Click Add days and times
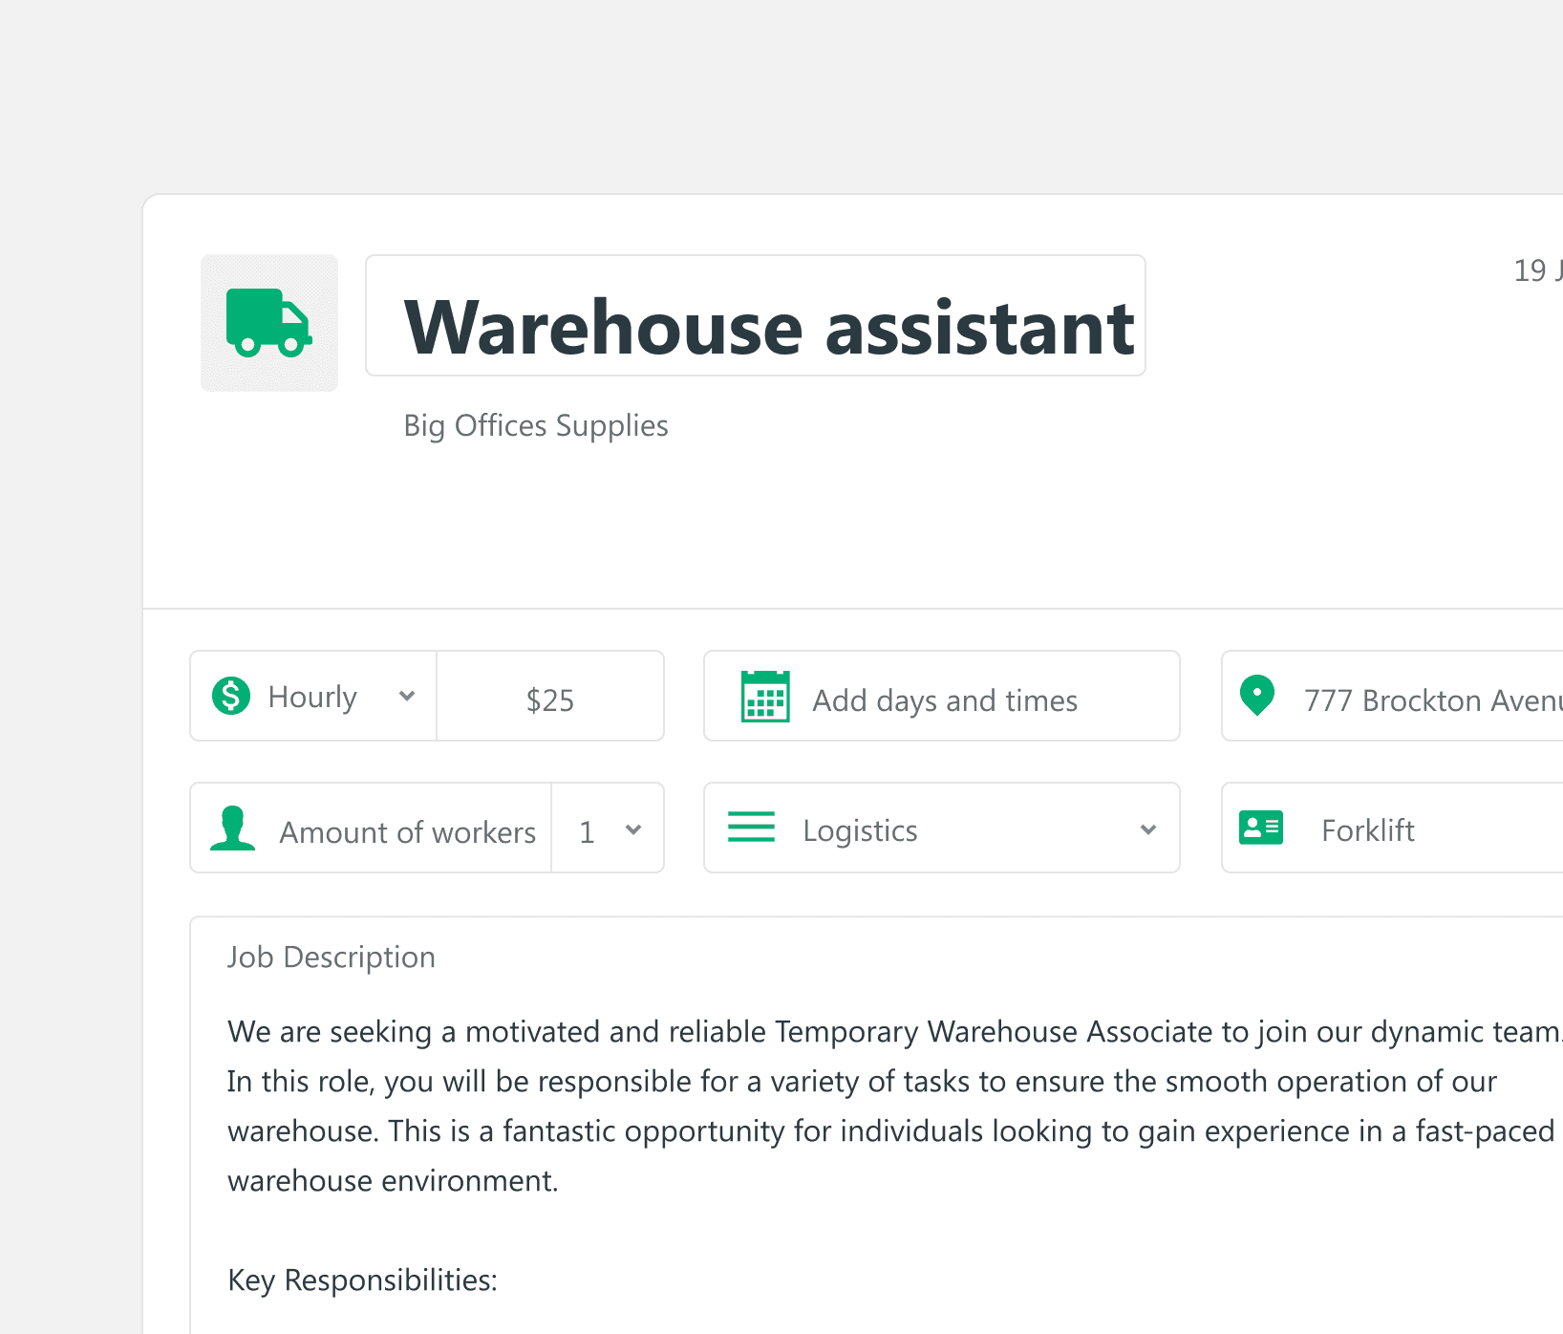This screenshot has height=1334, width=1563. [944, 700]
